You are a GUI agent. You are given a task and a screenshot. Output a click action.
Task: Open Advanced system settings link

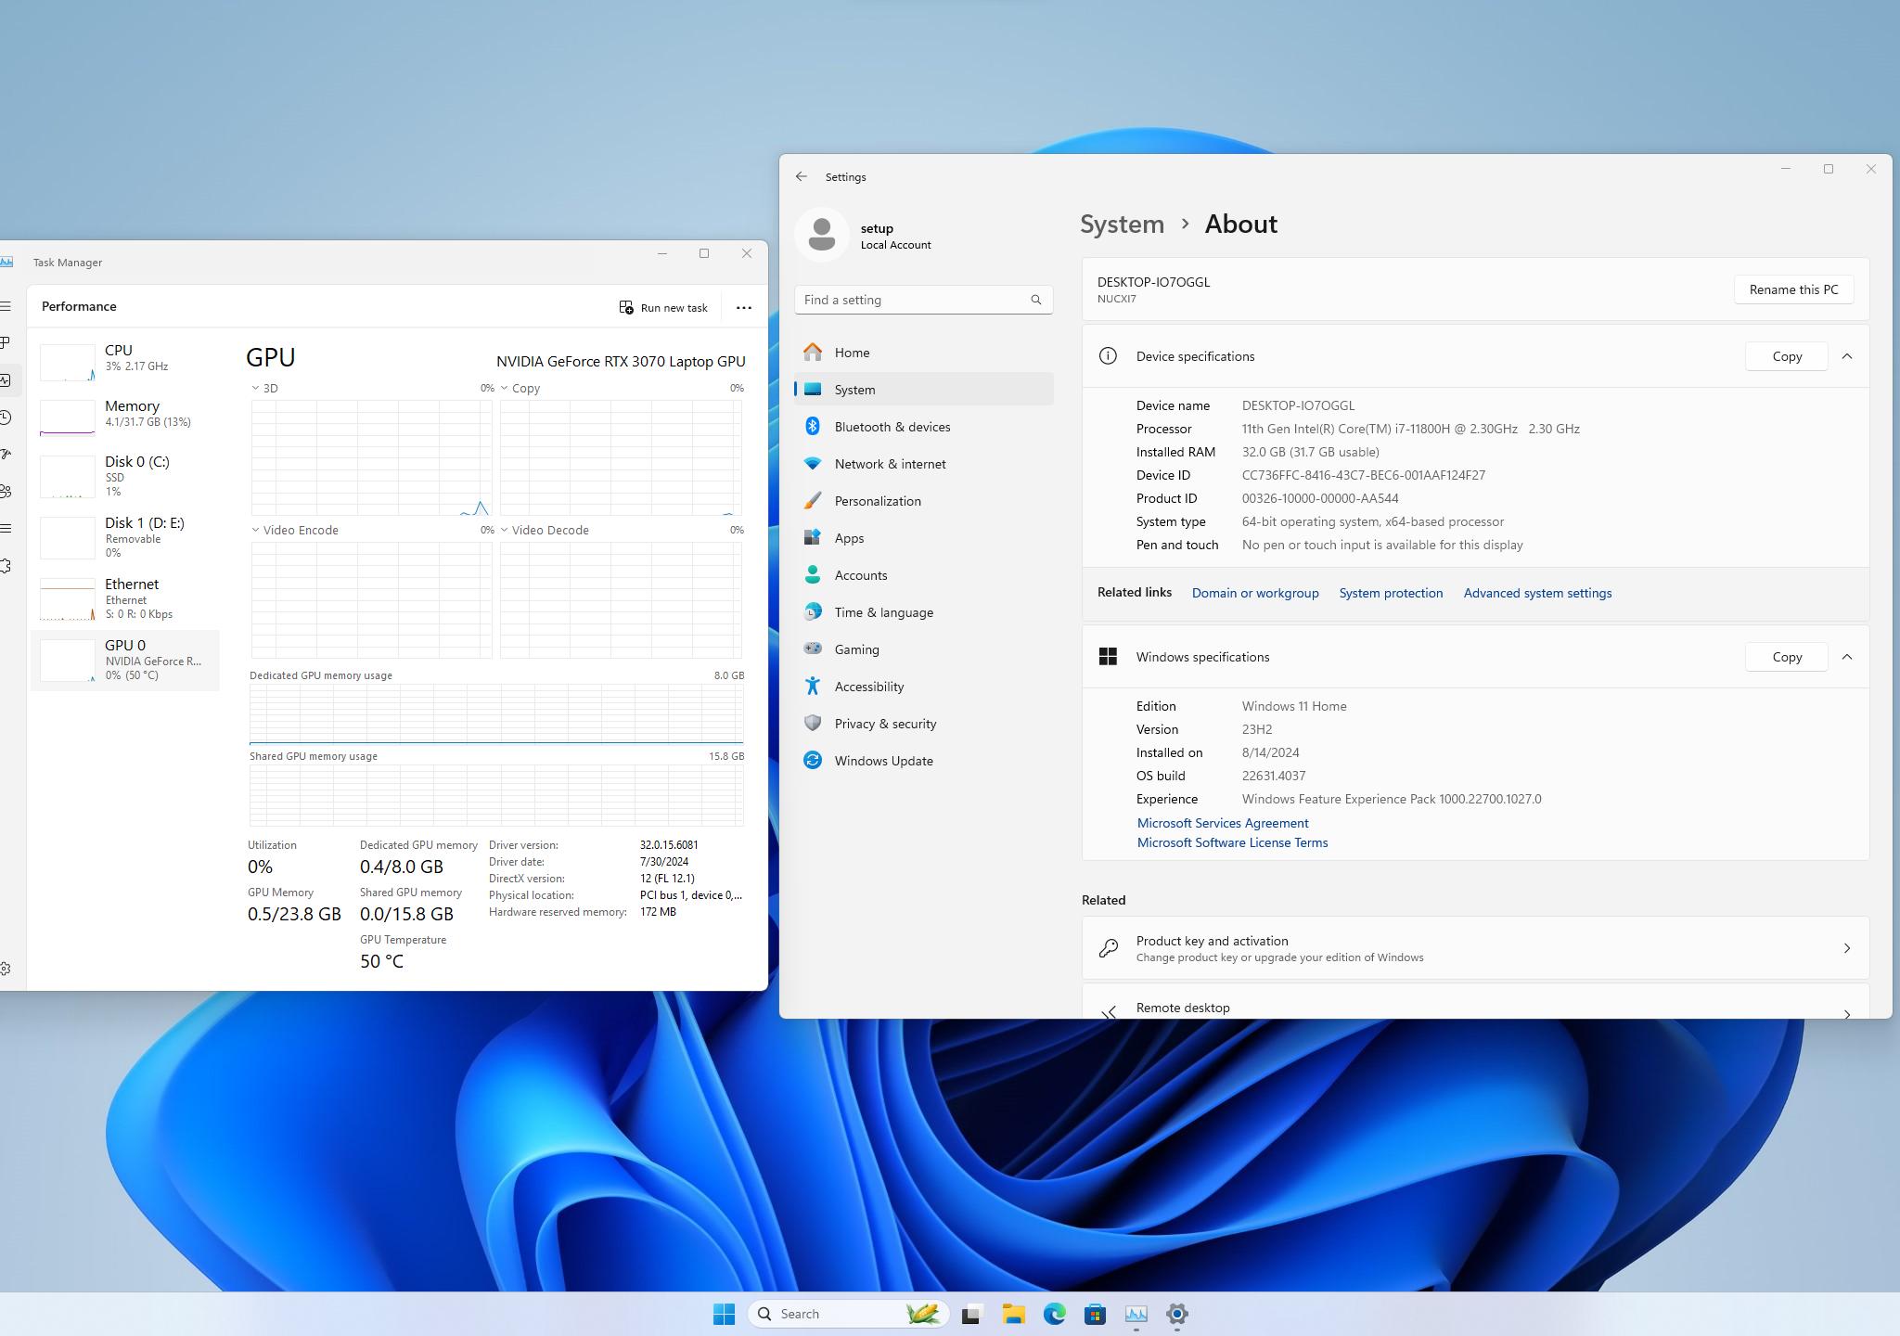[x=1537, y=593]
